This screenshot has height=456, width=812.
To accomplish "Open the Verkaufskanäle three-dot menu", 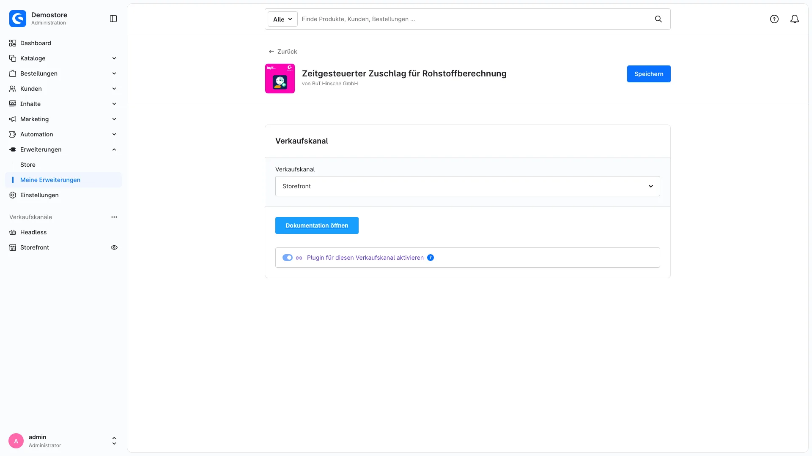I will (114, 217).
